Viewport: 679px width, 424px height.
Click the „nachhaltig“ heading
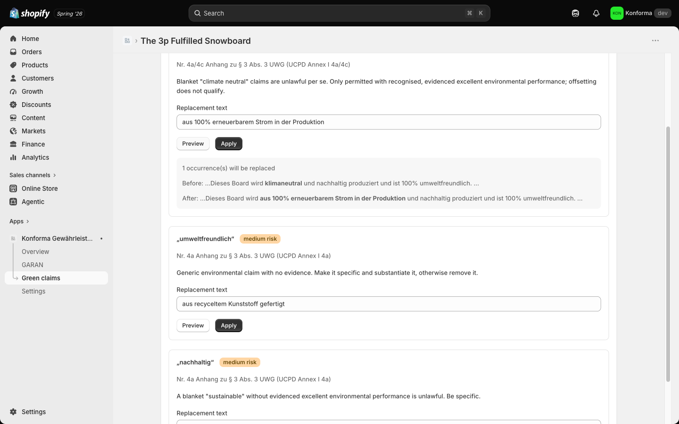195,362
